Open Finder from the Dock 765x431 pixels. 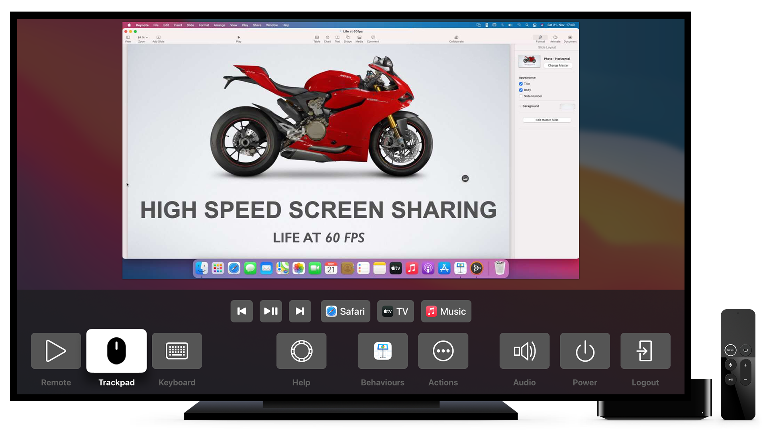202,268
